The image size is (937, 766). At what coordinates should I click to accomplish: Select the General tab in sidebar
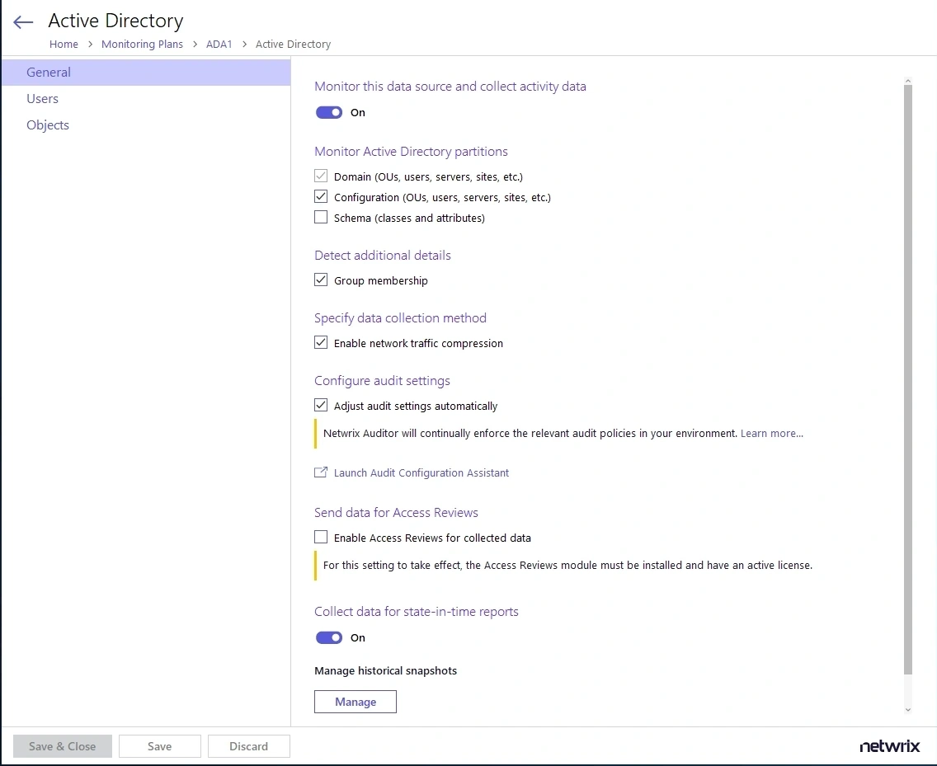(x=49, y=73)
